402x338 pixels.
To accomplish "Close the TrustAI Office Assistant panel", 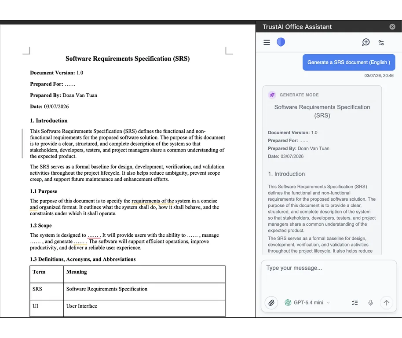I will pyautogui.click(x=392, y=27).
